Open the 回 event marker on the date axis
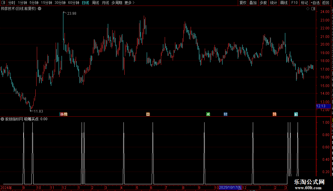Screen dimensions: 333x191 (x=148, y=114)
